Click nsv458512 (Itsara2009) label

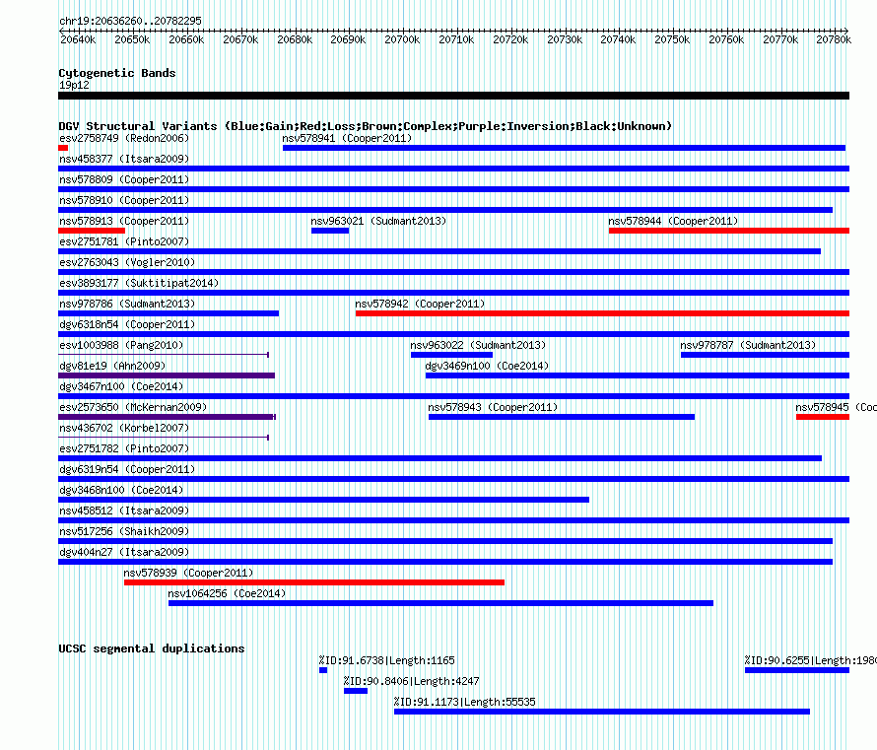[124, 511]
